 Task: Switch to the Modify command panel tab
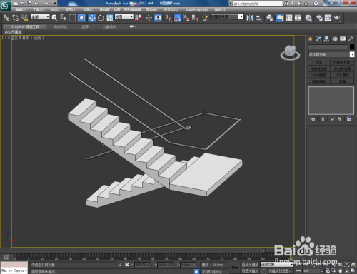[x=318, y=39]
